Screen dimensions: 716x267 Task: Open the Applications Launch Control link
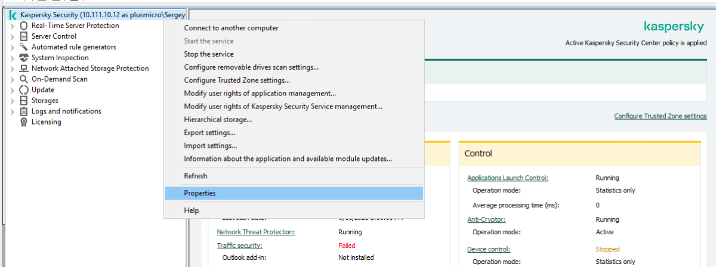[x=507, y=178]
